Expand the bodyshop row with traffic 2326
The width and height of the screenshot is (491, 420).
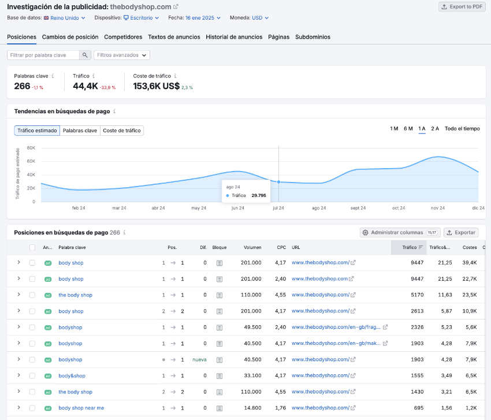19,327
